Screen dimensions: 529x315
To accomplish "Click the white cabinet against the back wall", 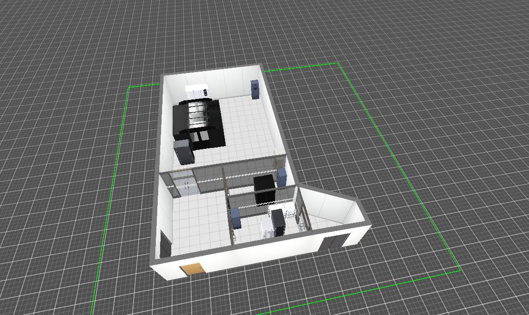I will coord(196,91).
